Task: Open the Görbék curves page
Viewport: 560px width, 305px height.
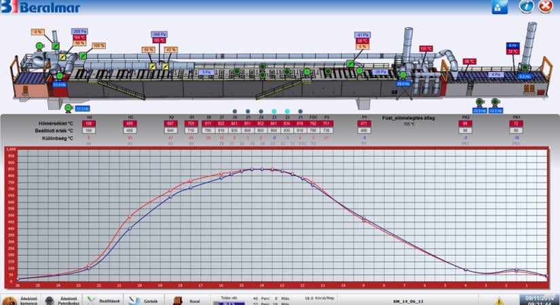Action: (145, 301)
